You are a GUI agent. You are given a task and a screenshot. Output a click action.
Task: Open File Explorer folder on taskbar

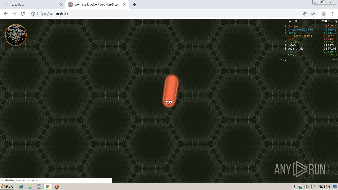(x=30, y=187)
